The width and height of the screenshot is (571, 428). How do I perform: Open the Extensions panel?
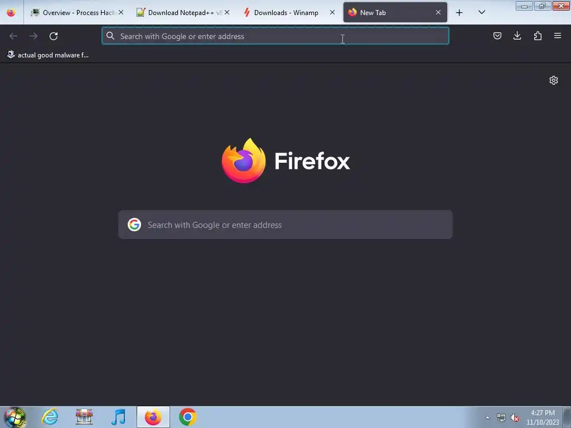(538, 36)
